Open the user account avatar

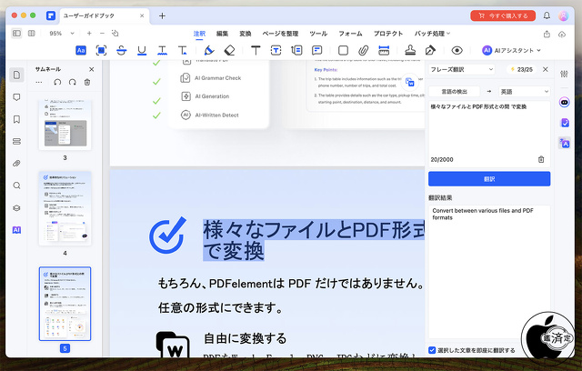(x=564, y=15)
